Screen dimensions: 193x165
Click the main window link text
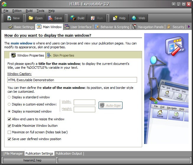[21, 43]
